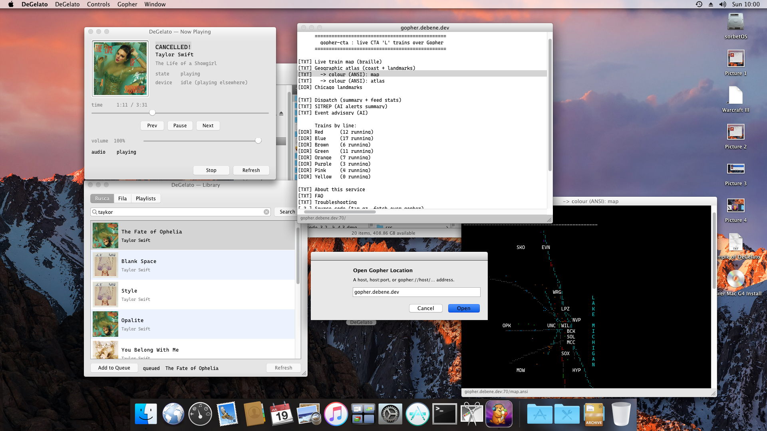Open the volume menu bar icon
The height and width of the screenshot is (431, 767).
(723, 4)
